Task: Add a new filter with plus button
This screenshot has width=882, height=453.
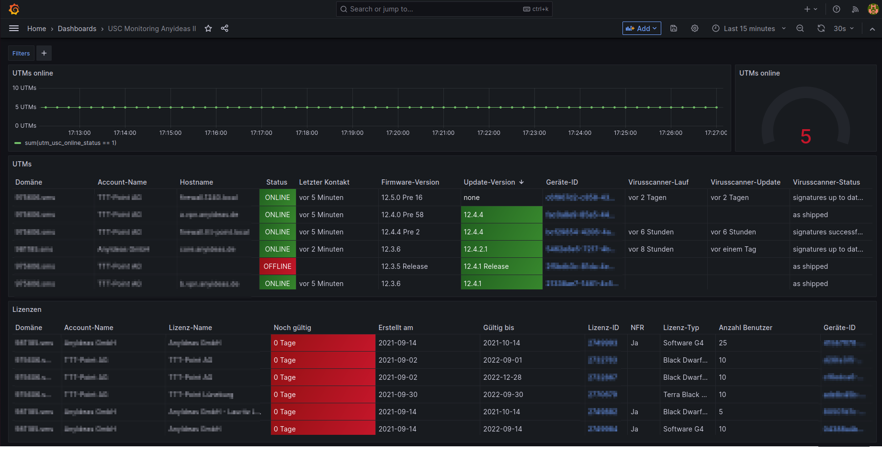Action: (44, 53)
